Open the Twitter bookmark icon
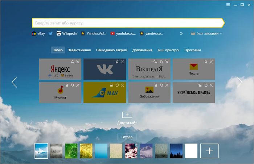The image size is (254, 164). click(x=50, y=33)
